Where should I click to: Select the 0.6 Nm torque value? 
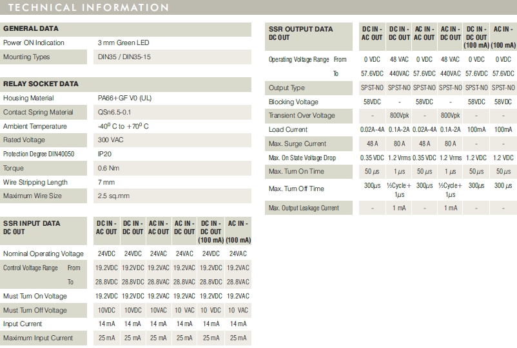[x=108, y=169]
